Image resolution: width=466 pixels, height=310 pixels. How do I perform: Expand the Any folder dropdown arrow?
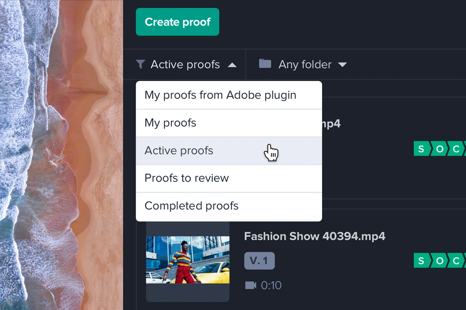pyautogui.click(x=342, y=65)
